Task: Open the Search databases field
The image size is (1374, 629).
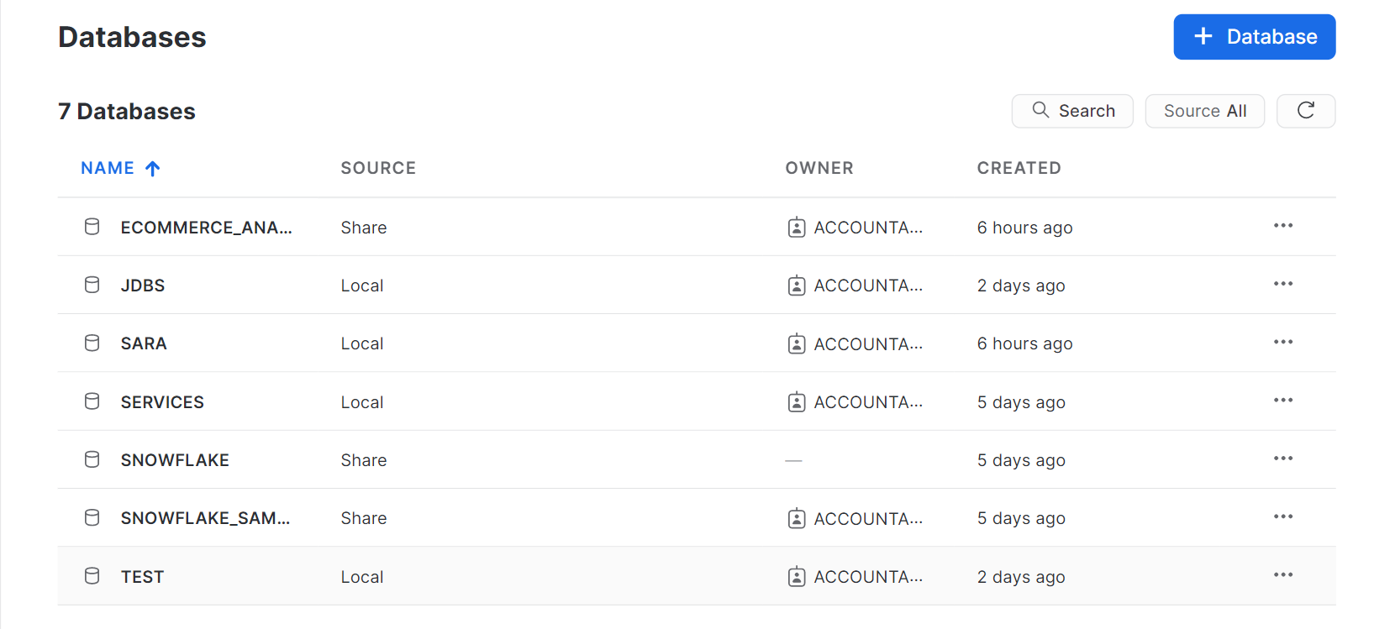Action: click(x=1072, y=111)
